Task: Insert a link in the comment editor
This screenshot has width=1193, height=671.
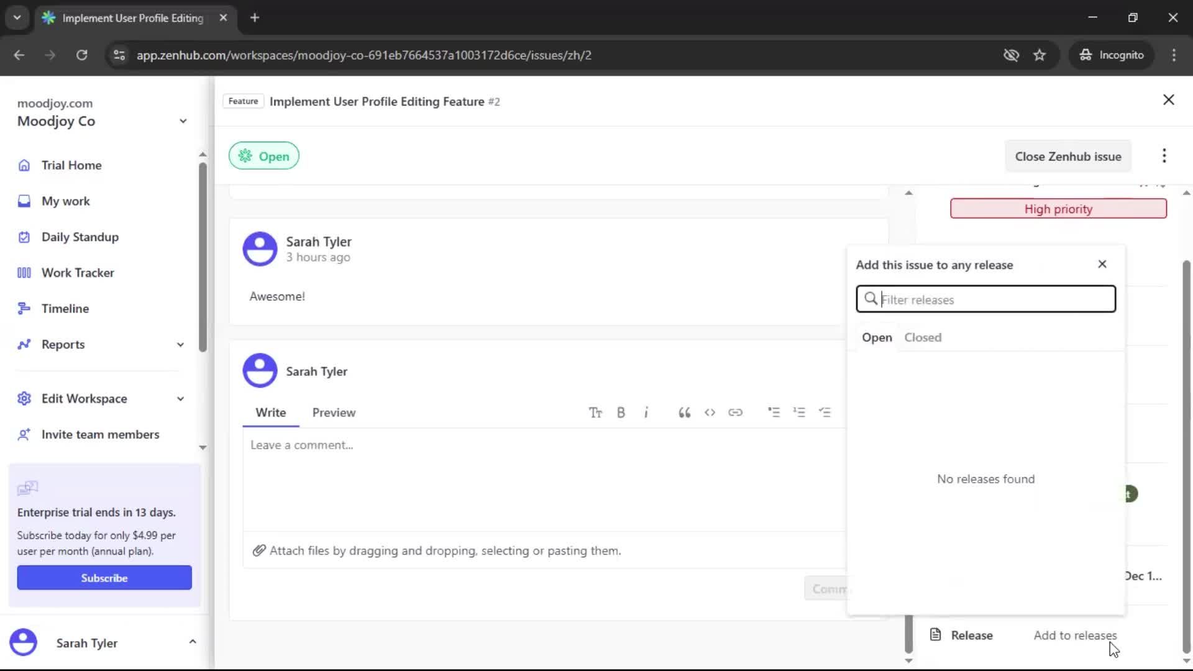Action: coord(736,412)
